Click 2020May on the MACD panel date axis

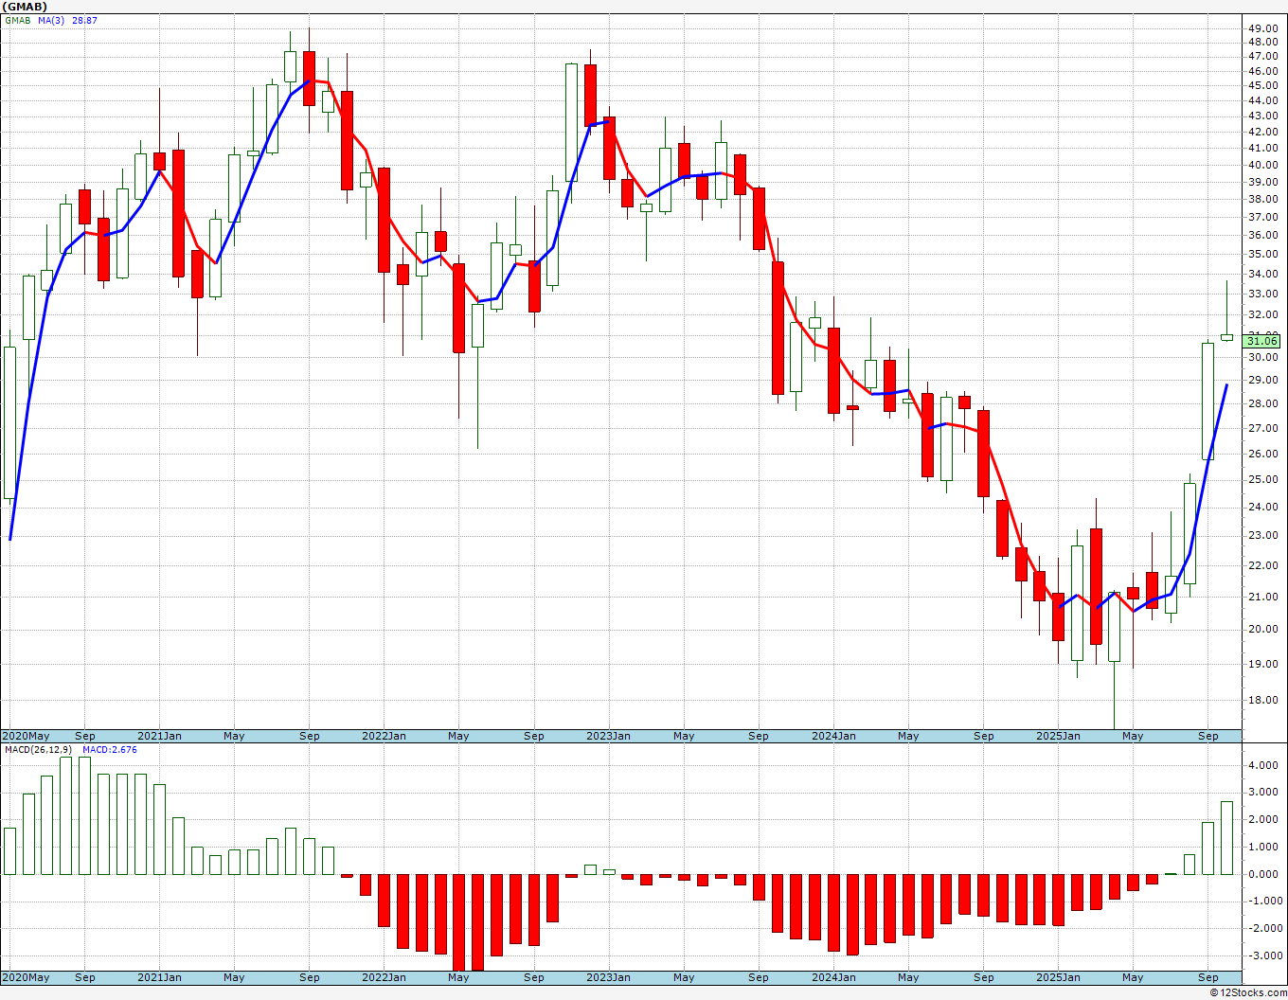(x=27, y=977)
